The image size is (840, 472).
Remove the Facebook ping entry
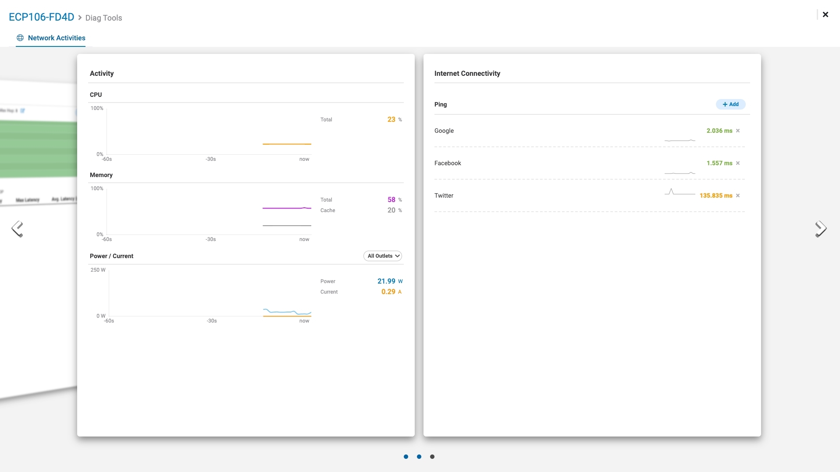(x=738, y=163)
